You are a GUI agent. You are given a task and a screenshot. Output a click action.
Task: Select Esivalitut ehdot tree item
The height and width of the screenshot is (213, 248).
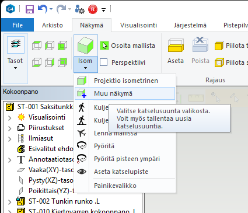(51, 149)
